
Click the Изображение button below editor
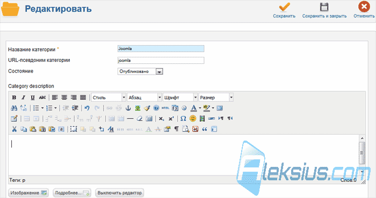[28, 193]
